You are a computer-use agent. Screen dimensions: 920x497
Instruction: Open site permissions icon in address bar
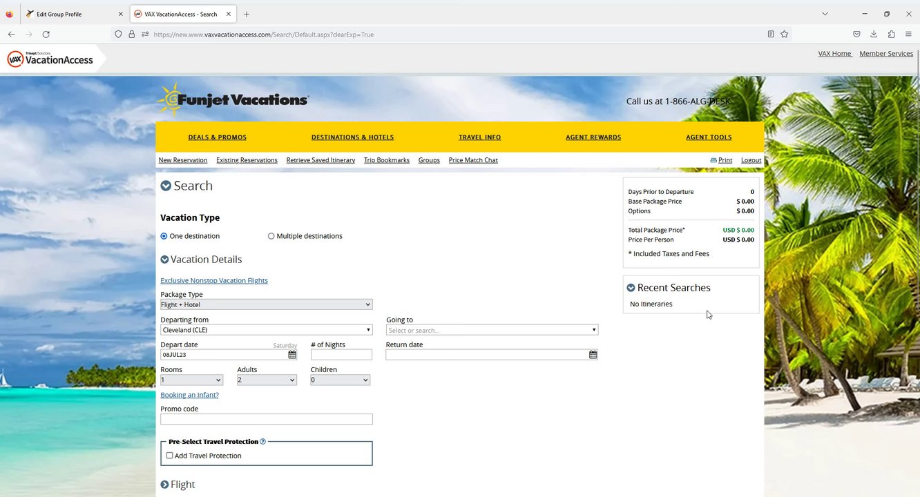pos(145,34)
